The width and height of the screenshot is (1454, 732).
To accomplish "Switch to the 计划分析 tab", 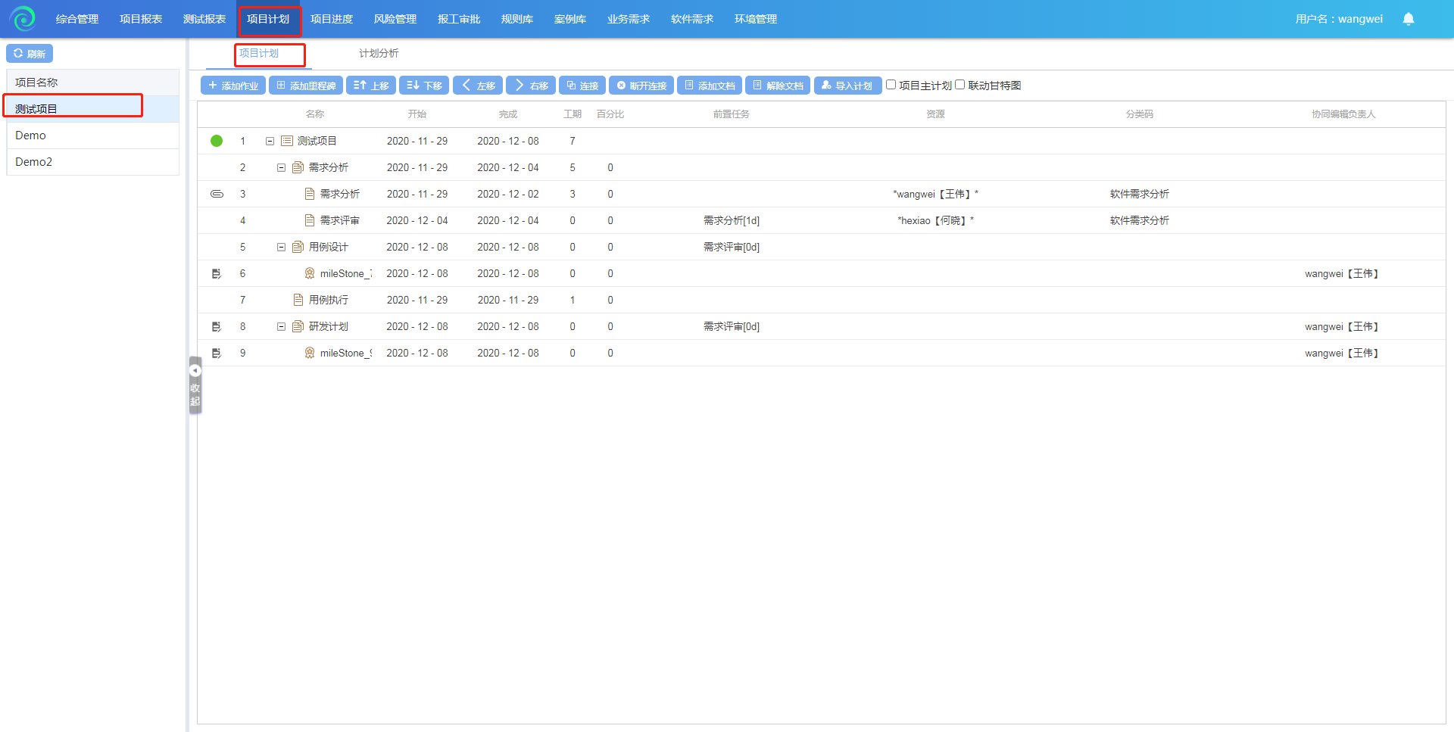I will (379, 53).
